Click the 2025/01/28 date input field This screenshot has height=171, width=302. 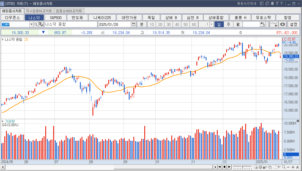[x=115, y=24]
